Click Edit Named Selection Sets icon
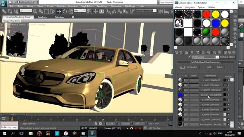The image size is (244, 137). tap(132, 11)
